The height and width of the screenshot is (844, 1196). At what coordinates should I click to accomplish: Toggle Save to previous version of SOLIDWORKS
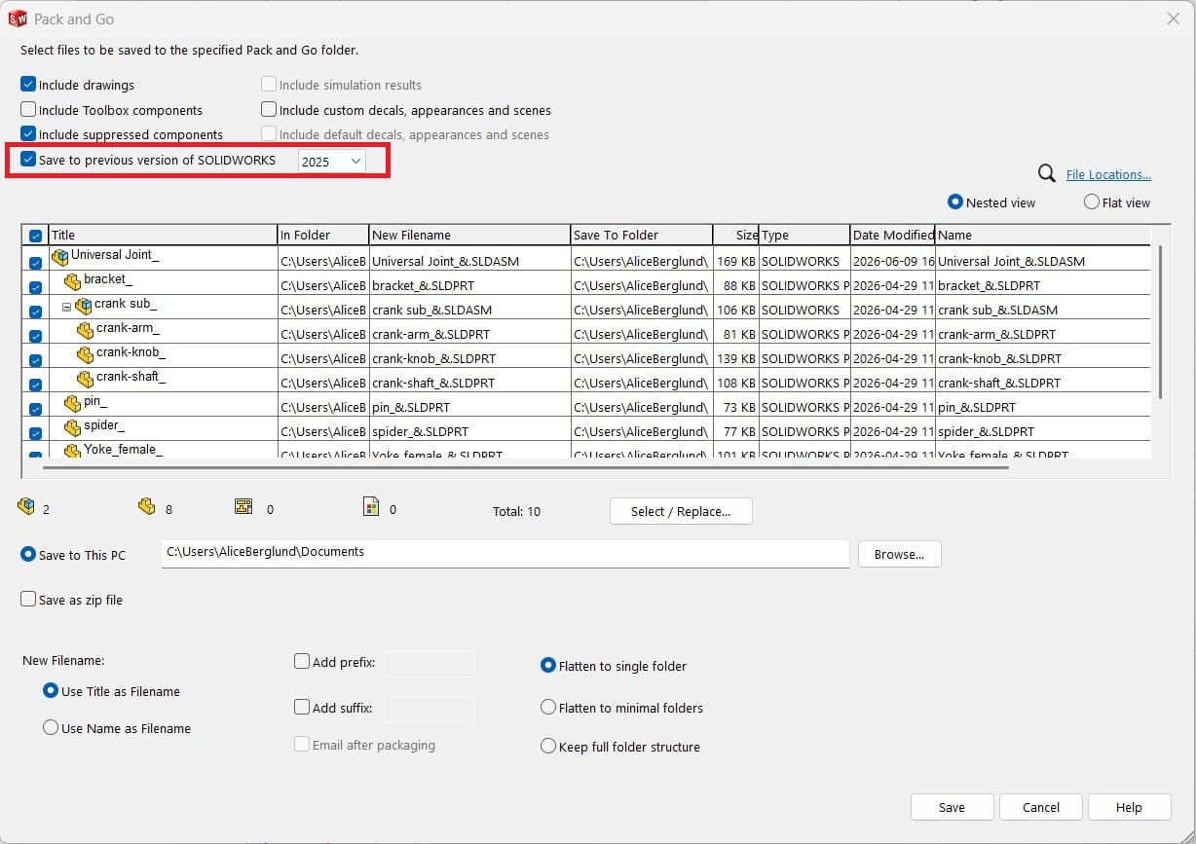[28, 160]
